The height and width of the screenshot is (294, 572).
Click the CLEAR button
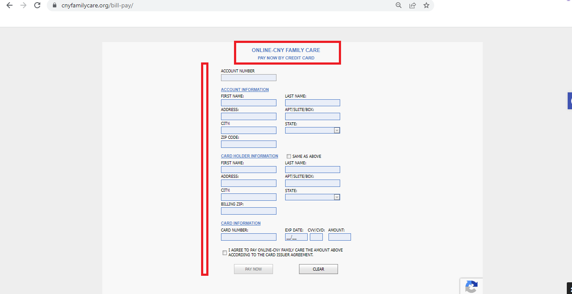point(318,269)
